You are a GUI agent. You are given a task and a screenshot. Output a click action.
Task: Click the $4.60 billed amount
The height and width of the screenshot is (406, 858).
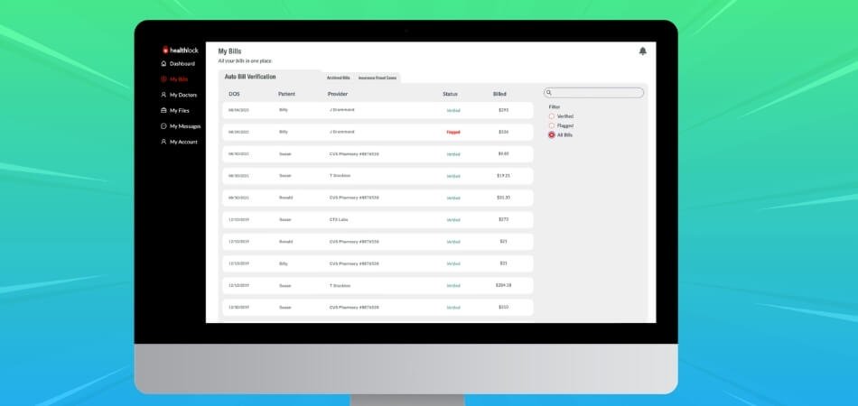pos(503,153)
